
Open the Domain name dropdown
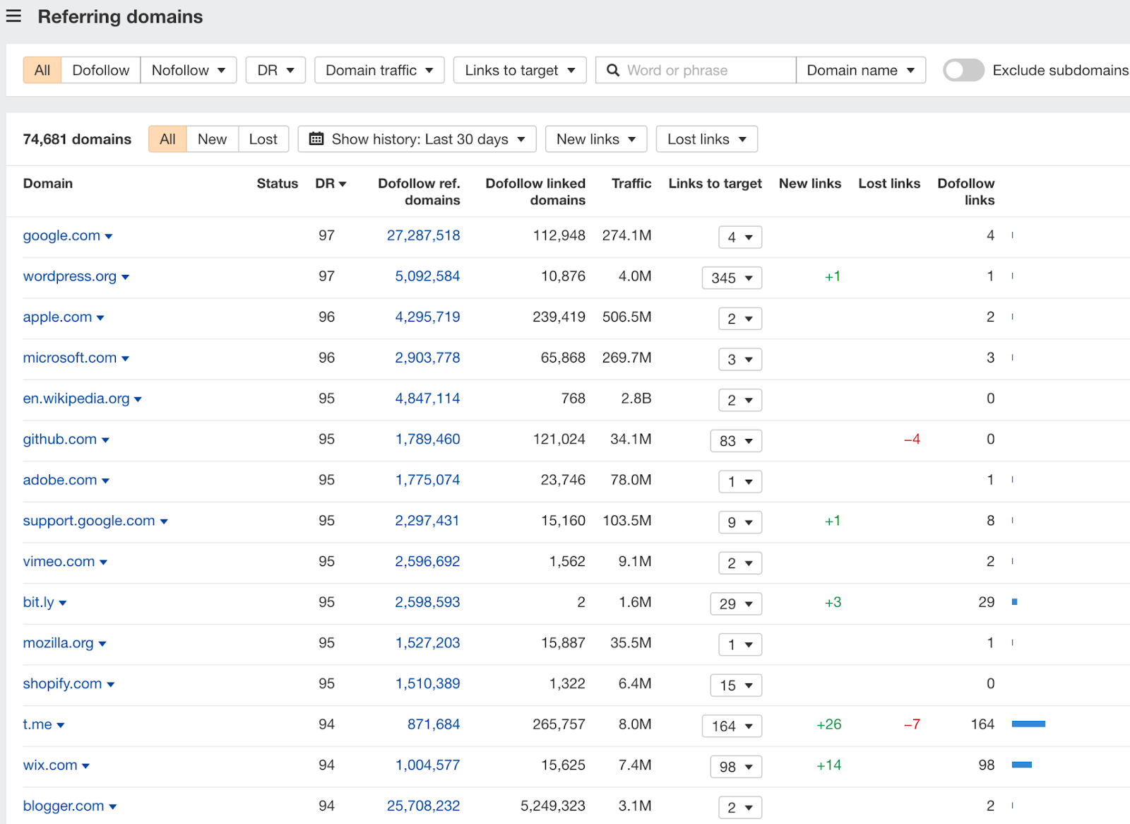click(861, 70)
